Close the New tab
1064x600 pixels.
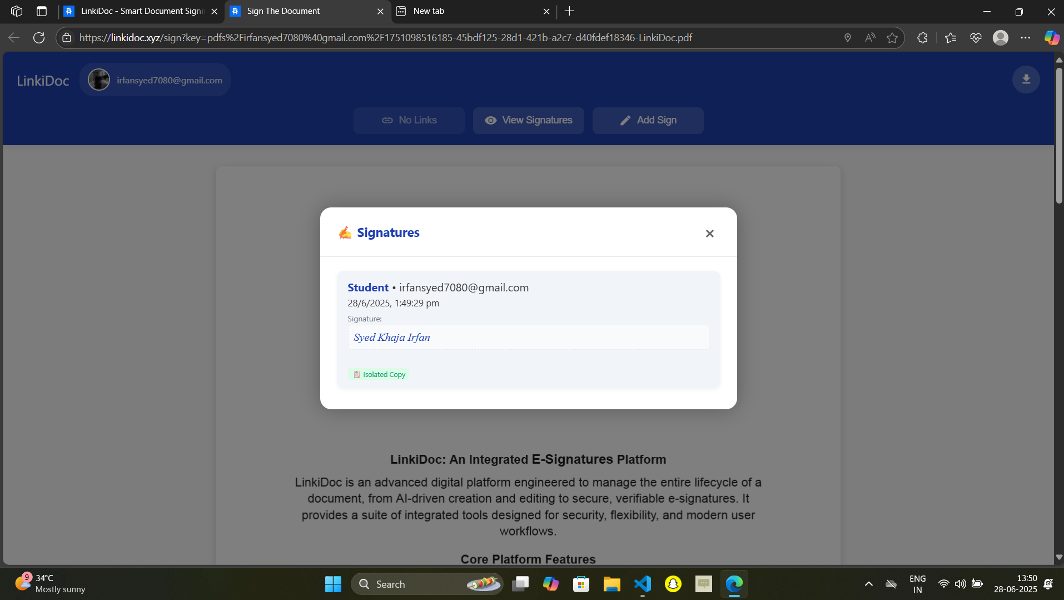pos(546,11)
